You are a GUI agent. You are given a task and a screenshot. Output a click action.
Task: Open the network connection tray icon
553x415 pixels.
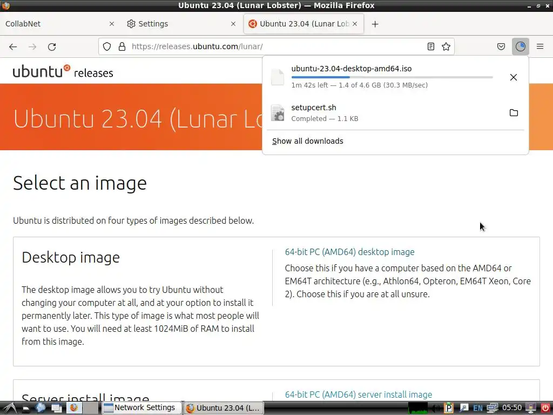pos(492,409)
